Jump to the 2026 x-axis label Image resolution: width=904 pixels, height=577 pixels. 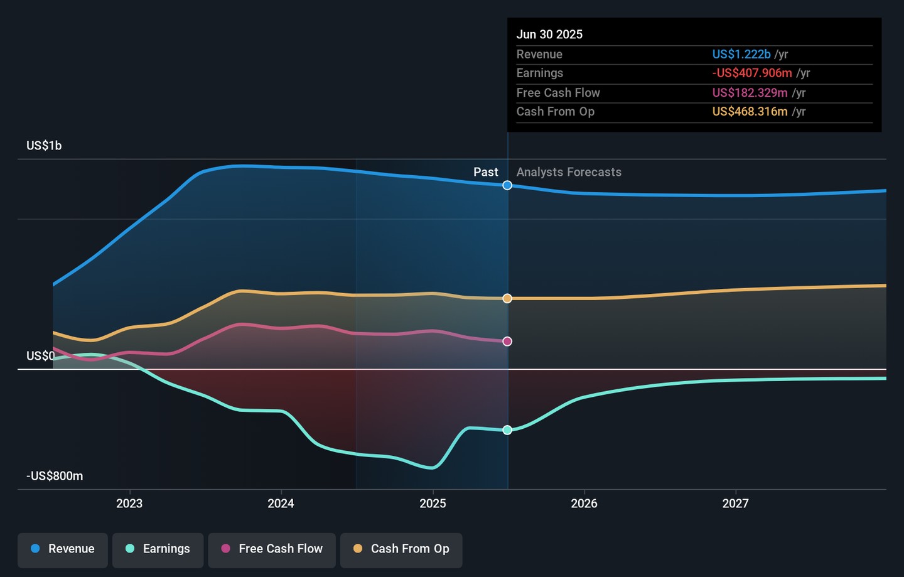(x=584, y=504)
